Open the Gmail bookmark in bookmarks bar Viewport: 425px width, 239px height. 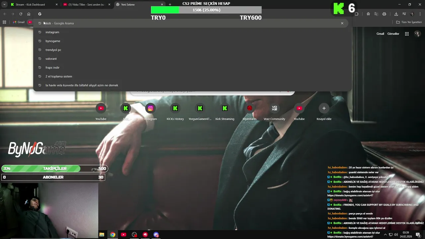click(19, 22)
